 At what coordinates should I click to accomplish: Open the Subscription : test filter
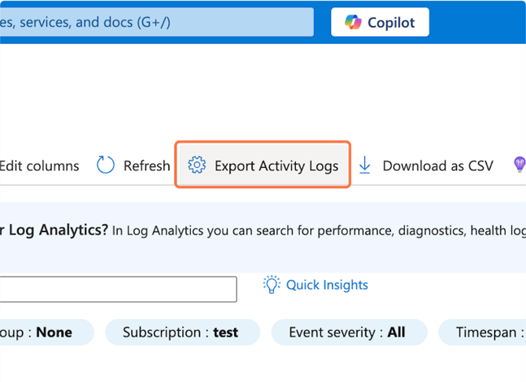(x=181, y=333)
